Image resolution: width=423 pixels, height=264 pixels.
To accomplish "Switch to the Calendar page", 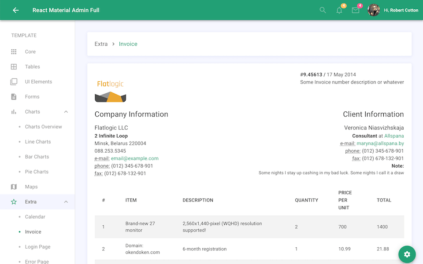I will tap(35, 216).
